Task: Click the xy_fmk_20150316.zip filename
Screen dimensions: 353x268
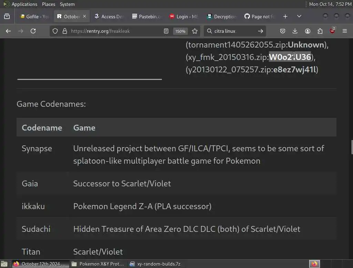Action: click(228, 57)
